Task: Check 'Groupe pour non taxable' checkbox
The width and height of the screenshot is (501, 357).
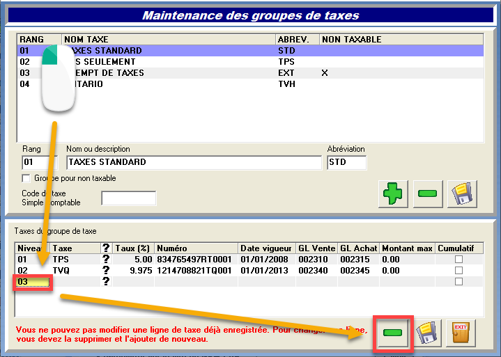Action: (26, 178)
